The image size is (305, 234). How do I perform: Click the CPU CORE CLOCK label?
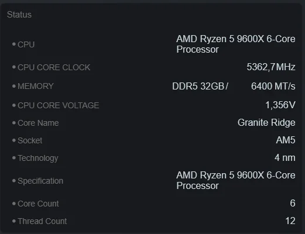pos(54,67)
